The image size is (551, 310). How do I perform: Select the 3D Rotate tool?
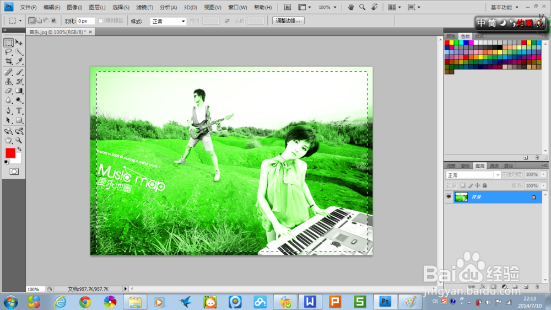point(8,131)
